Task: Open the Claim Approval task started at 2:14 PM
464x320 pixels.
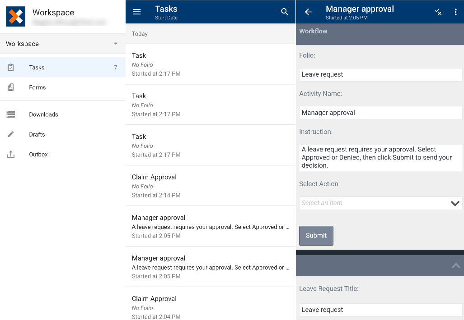Action: 210,185
